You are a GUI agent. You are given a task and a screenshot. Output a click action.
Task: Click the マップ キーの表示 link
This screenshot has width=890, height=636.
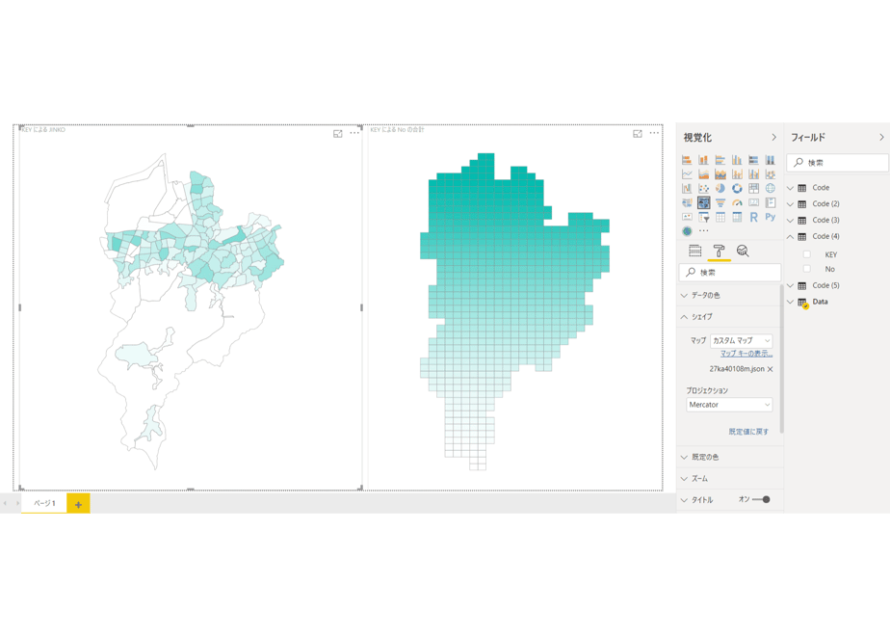[x=746, y=354]
